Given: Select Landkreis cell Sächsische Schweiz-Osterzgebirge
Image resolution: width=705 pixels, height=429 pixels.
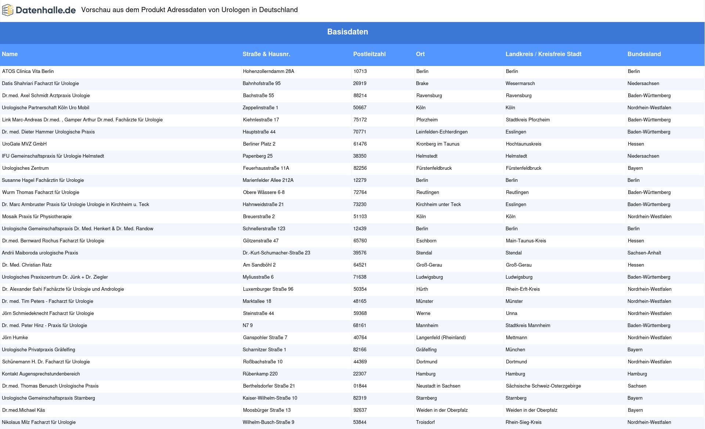Looking at the screenshot, I should [543, 386].
